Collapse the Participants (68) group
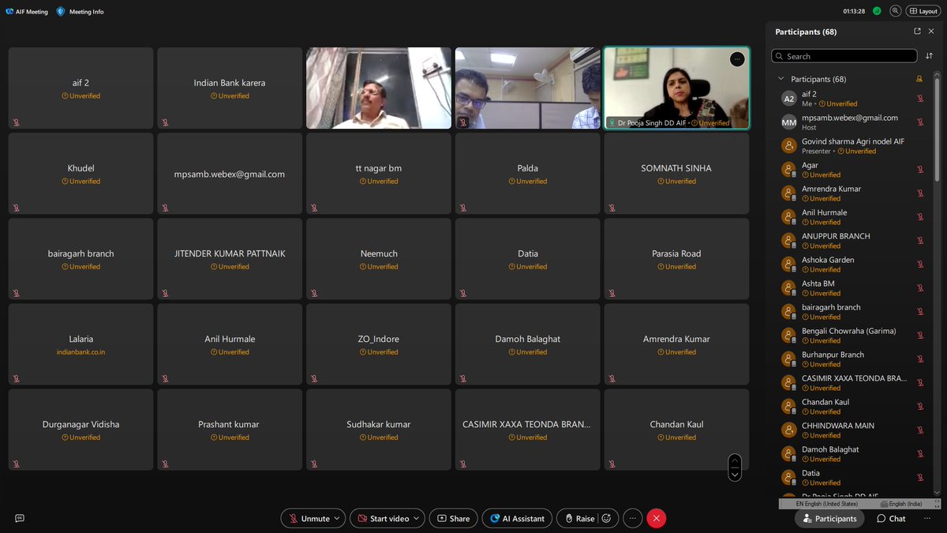The width and height of the screenshot is (947, 533). point(781,79)
